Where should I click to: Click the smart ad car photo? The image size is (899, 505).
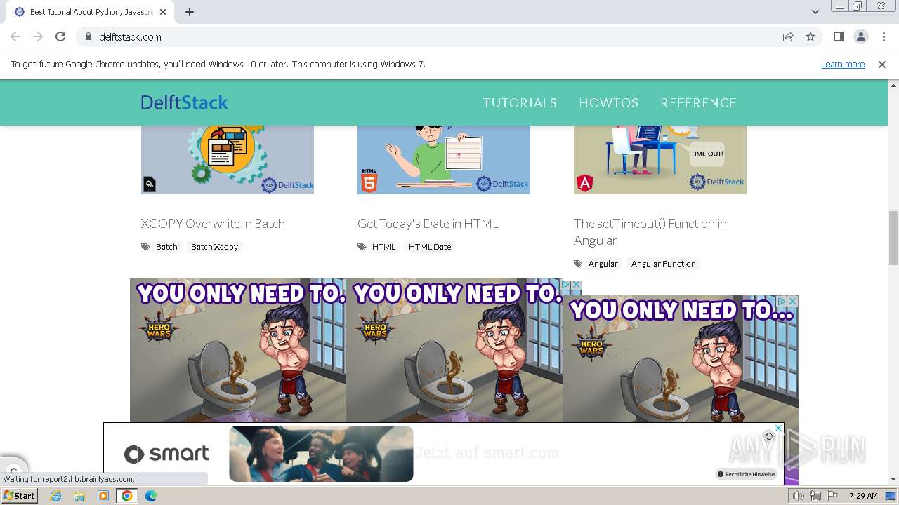tap(321, 454)
